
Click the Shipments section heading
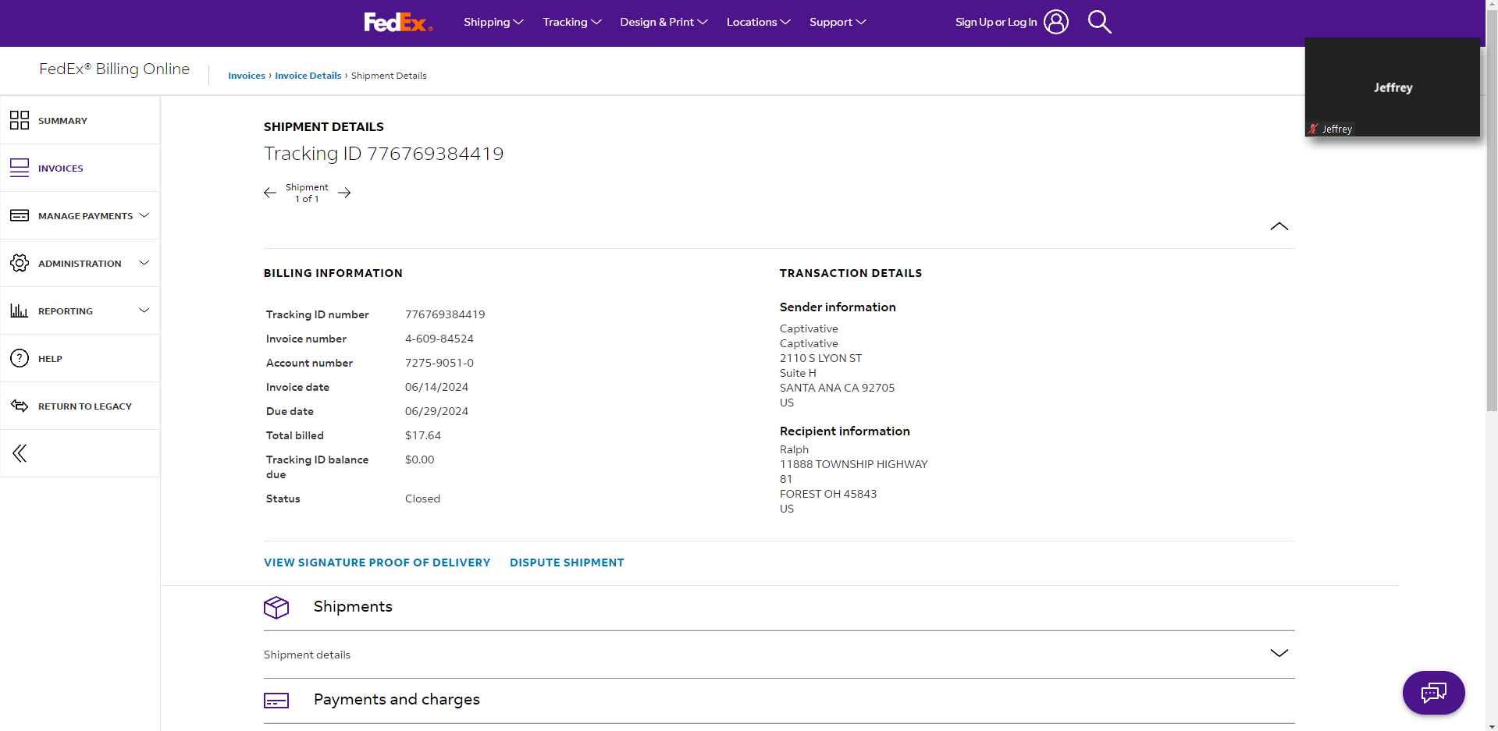(353, 607)
